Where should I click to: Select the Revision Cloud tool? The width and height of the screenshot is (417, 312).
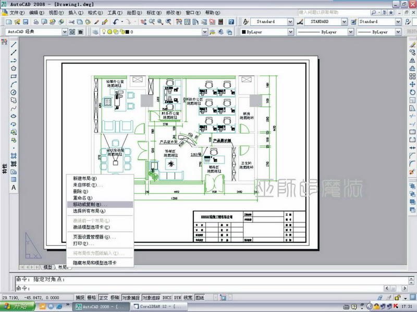[x=14, y=100]
